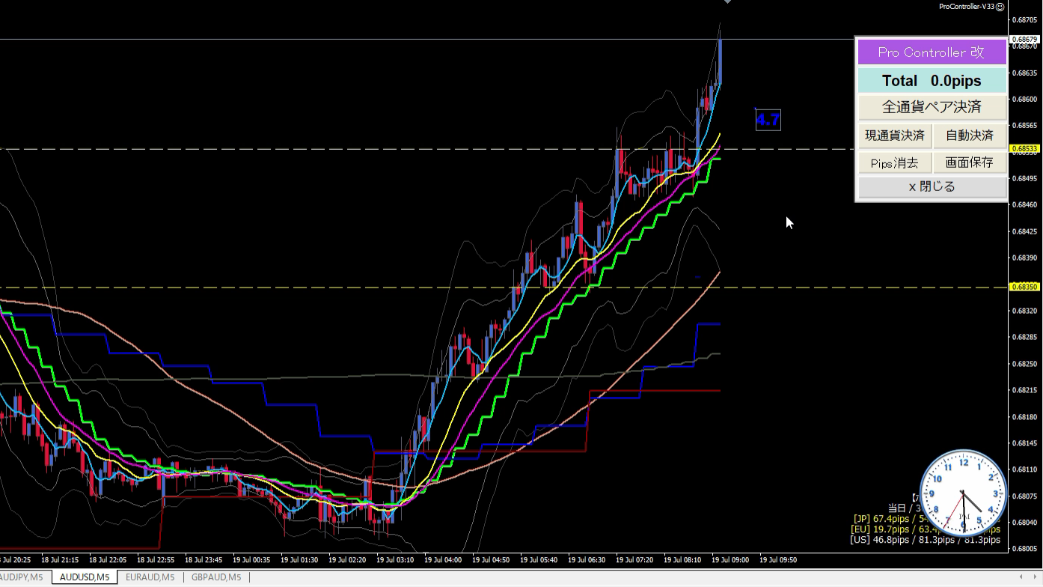Click the 0.68005 price scale value
Viewport: 1043px width, 587px height.
(x=1024, y=549)
